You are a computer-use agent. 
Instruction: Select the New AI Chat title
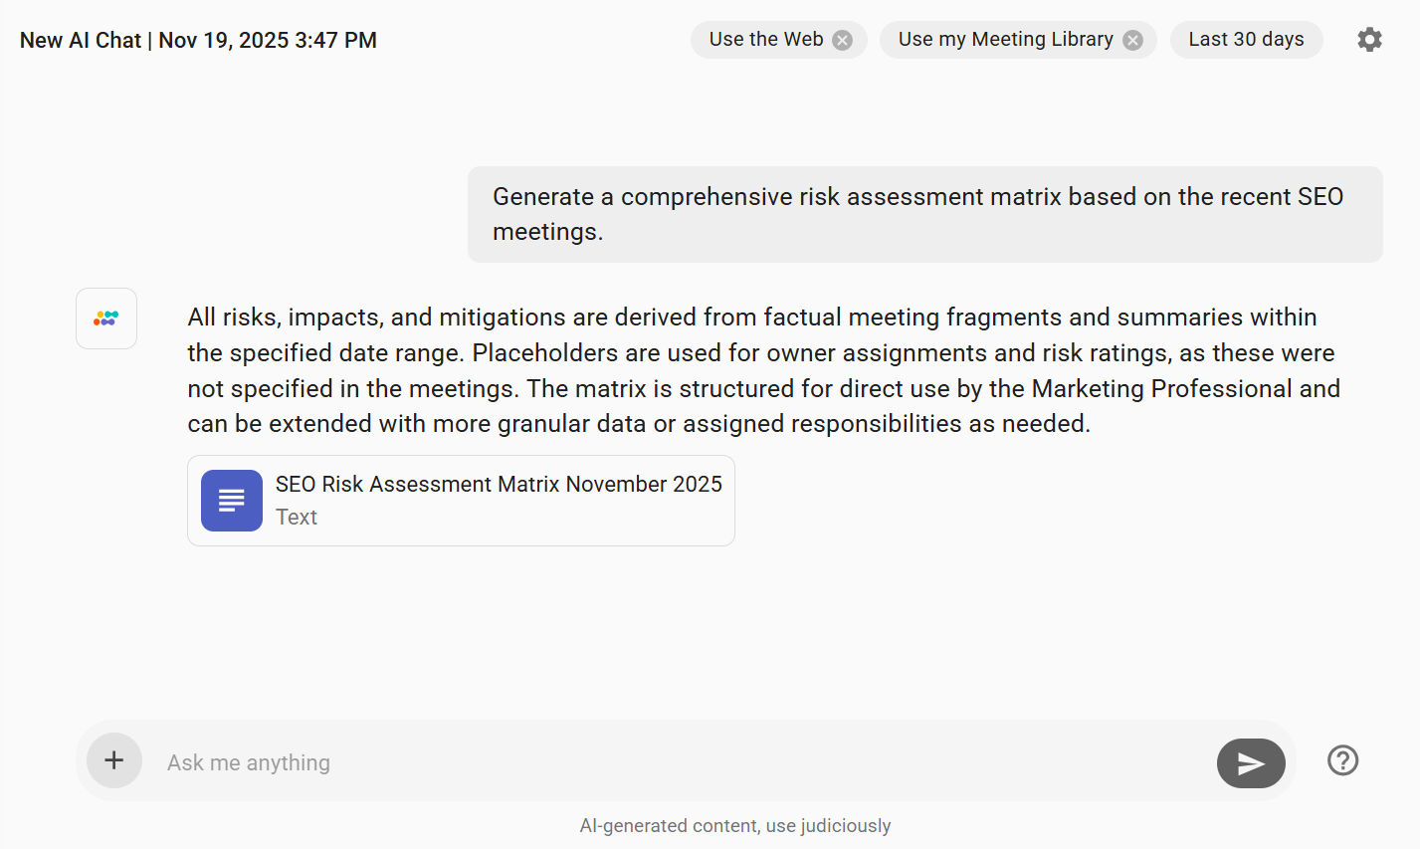[x=80, y=40]
